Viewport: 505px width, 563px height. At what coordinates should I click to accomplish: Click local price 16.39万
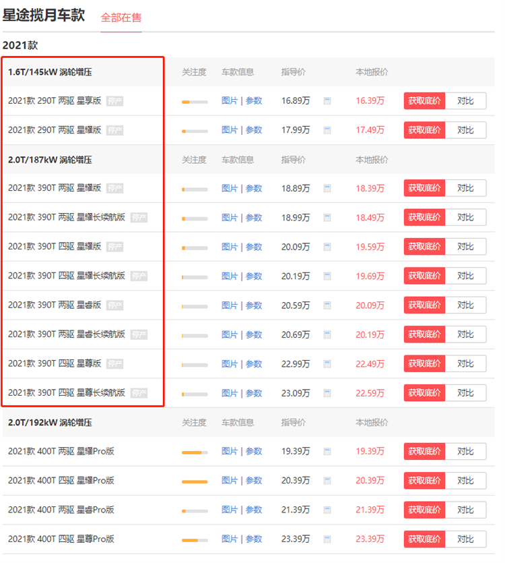[x=370, y=101]
